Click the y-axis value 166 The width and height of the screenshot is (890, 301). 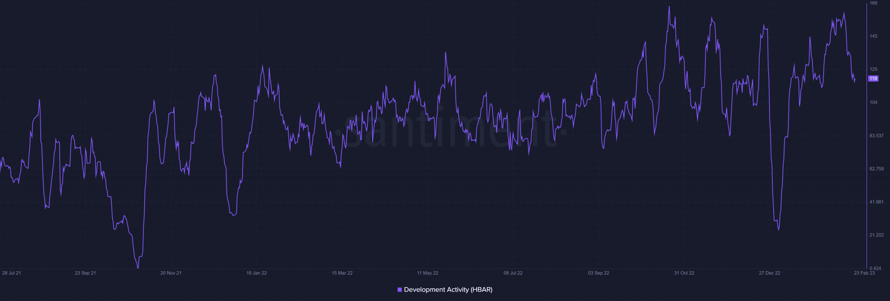pos(873,3)
